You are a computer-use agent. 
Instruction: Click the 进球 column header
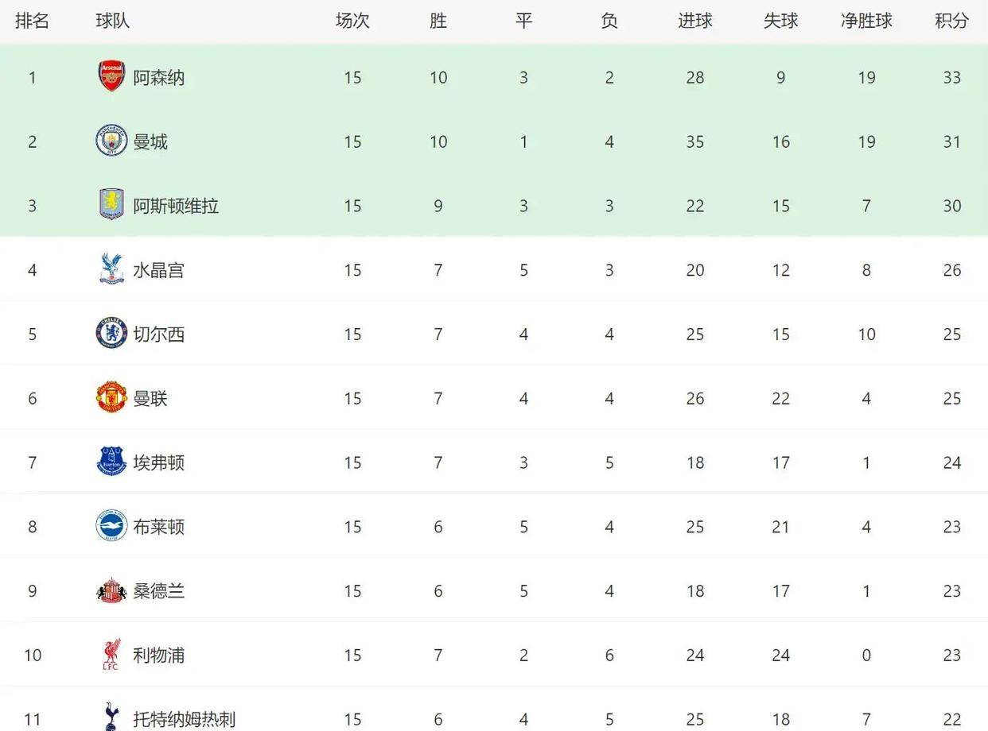tap(694, 21)
